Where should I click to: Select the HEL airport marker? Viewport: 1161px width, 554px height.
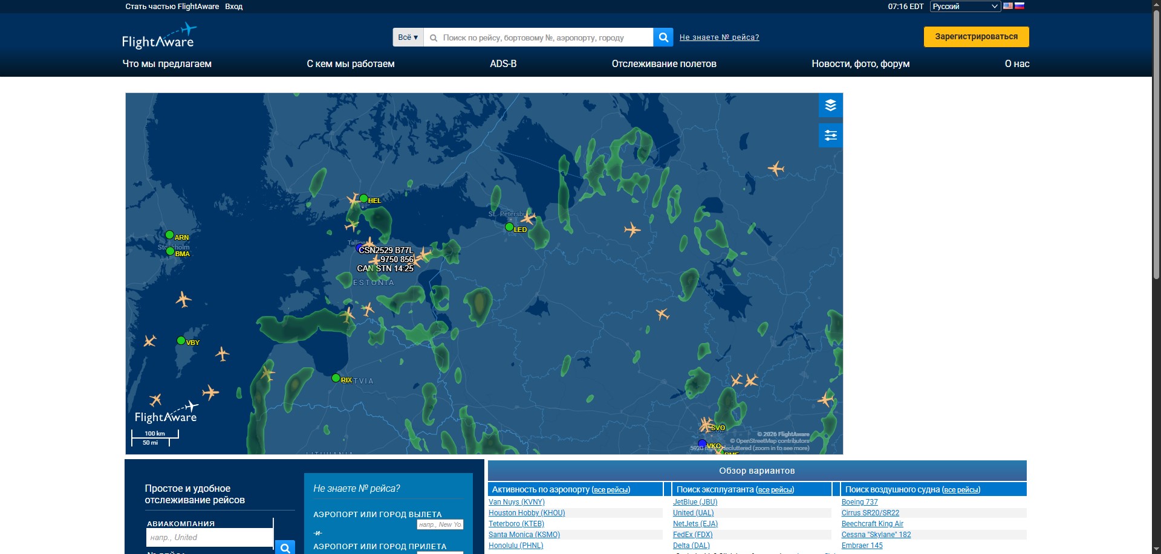363,198
